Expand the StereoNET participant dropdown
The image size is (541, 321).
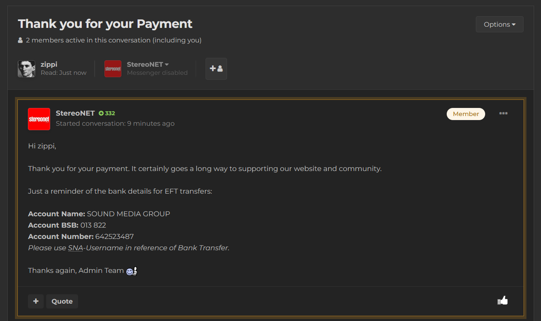tap(148, 64)
